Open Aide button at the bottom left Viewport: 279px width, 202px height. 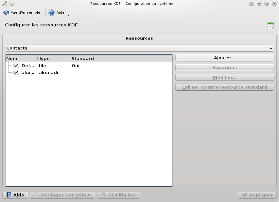click(x=15, y=195)
